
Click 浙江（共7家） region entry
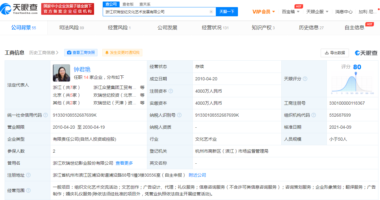pyautogui.click(x=66, y=87)
